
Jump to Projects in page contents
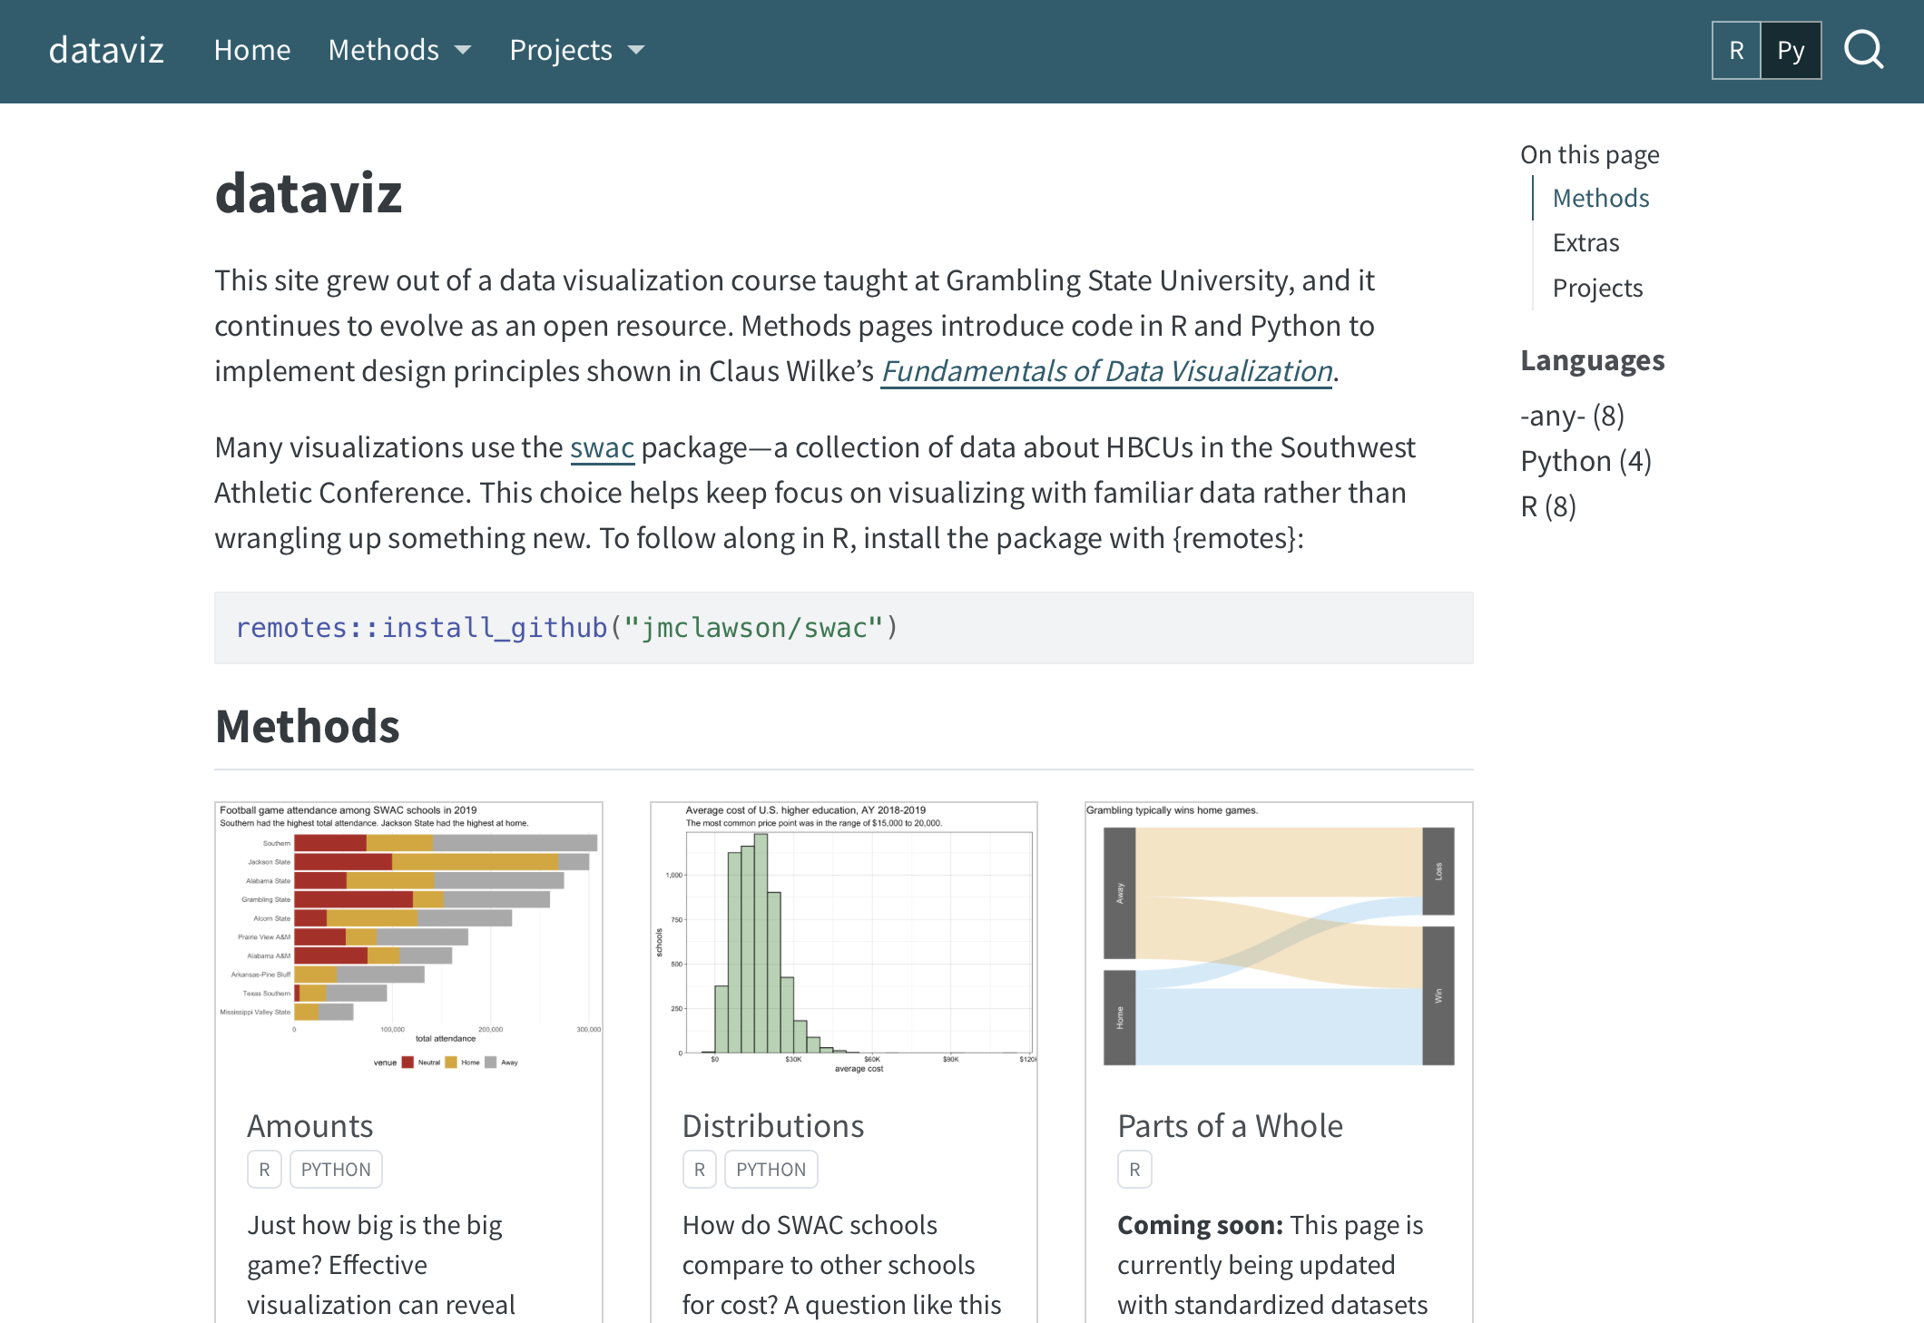tap(1597, 288)
